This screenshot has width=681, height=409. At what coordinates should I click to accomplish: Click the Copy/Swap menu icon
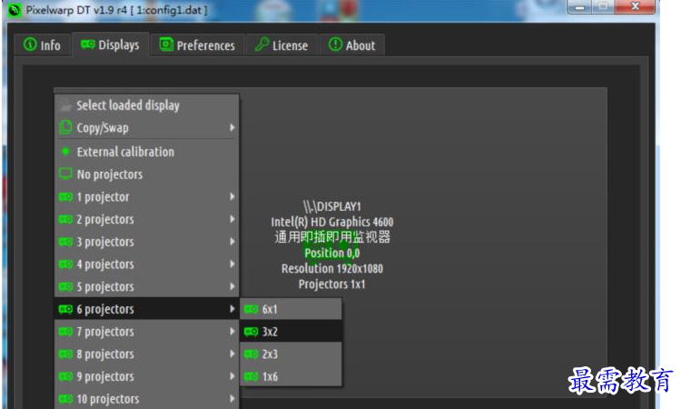[x=65, y=128]
